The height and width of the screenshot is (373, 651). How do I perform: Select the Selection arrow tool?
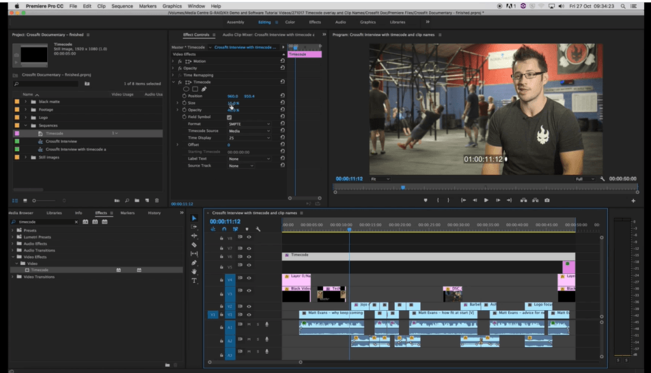(x=194, y=218)
